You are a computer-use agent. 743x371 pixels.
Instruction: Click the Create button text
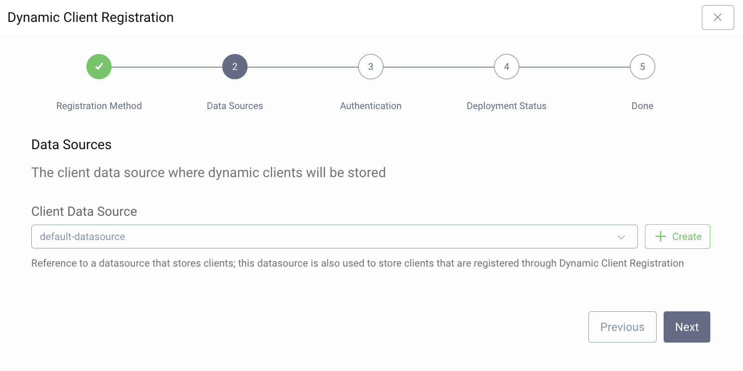point(686,236)
